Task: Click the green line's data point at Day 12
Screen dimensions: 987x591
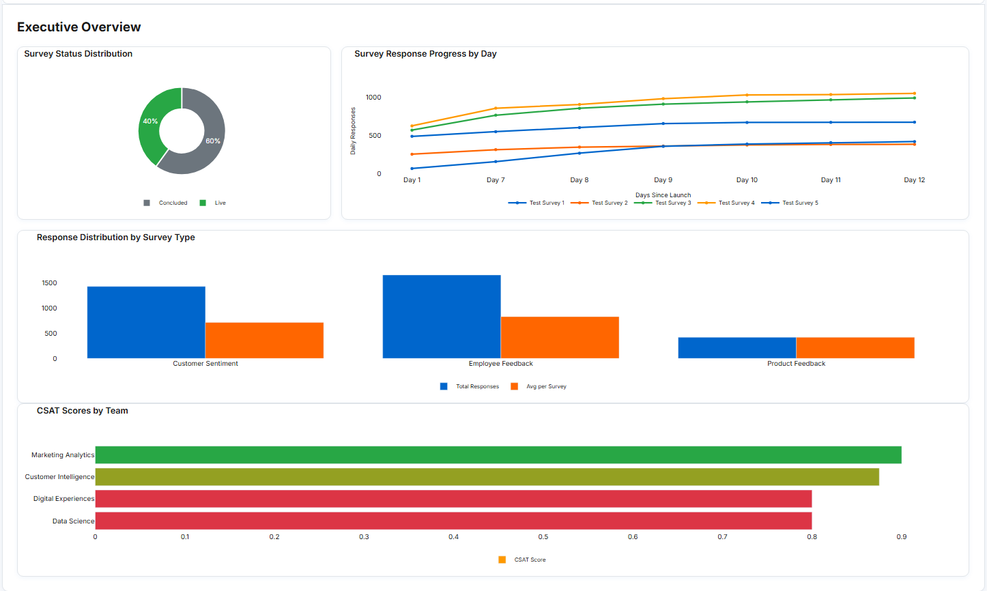Action: [915, 98]
